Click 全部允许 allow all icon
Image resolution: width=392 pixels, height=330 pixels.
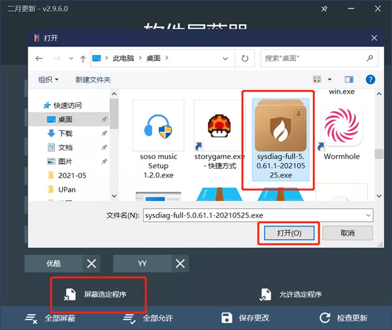[x=129, y=318]
